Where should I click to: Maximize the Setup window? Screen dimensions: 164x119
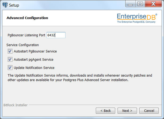pos(140,4)
